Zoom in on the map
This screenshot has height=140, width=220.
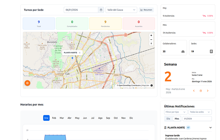(x=151, y=35)
